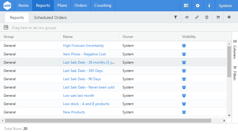Click the vertical scrollbar down arrow
Screen dimensions: 238x132
pyautogui.click(x=229, y=115)
